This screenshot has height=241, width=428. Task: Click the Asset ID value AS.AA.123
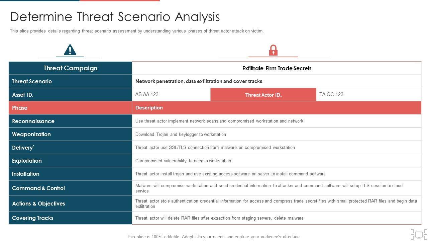(147, 94)
